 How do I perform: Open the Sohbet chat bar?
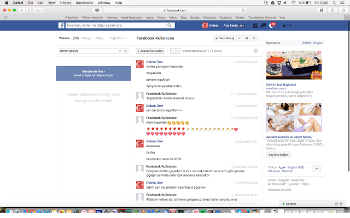[312, 204]
